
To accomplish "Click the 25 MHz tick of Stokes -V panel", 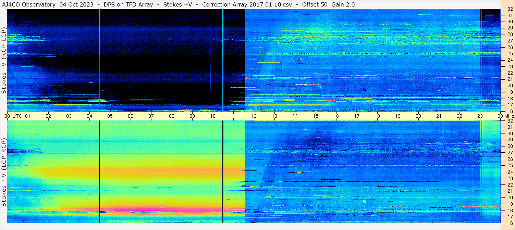I will click(x=510, y=54).
